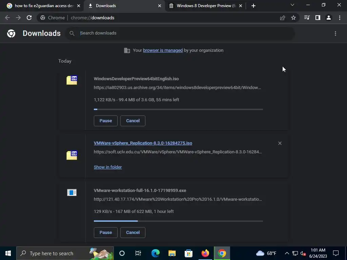347x260 pixels.
Task: Launch Microsoft Edge from taskbar
Action: [x=155, y=253]
